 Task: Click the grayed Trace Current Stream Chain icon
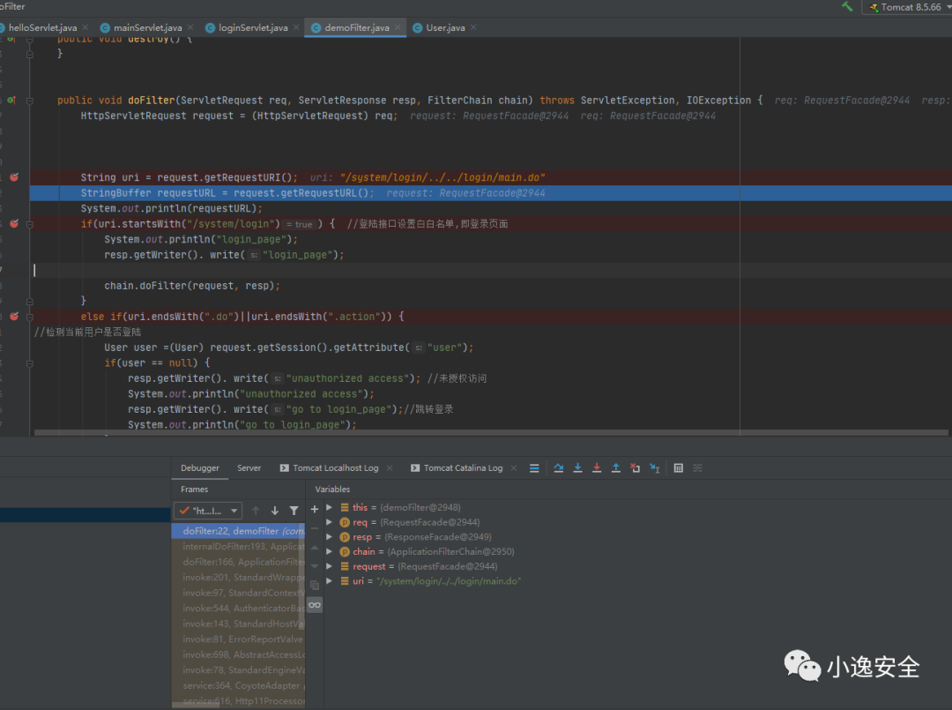(697, 467)
